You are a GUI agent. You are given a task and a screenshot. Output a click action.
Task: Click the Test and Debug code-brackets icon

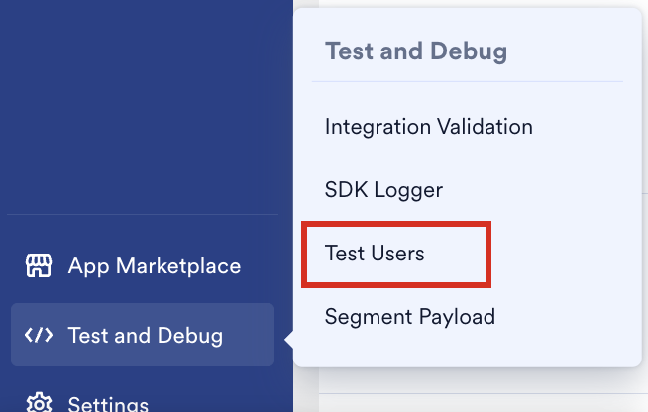click(39, 335)
